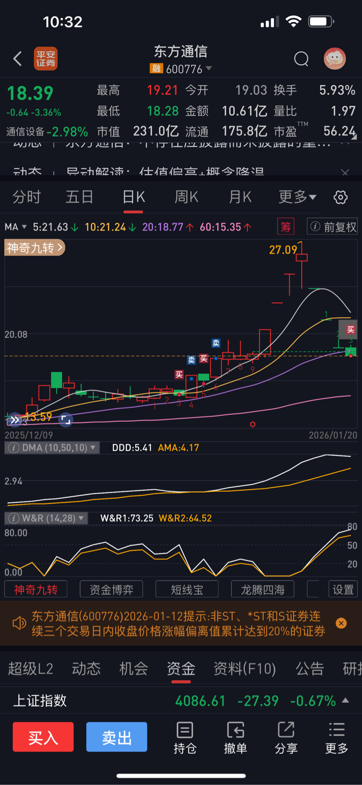Image resolution: width=362 pixels, height=785 pixels.
Task: Expand the 上证指数 index bar arrow
Action: click(346, 700)
